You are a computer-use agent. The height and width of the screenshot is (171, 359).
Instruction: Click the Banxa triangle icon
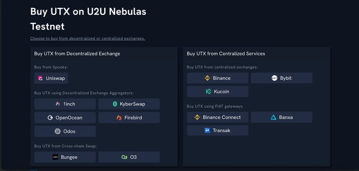click(x=273, y=117)
